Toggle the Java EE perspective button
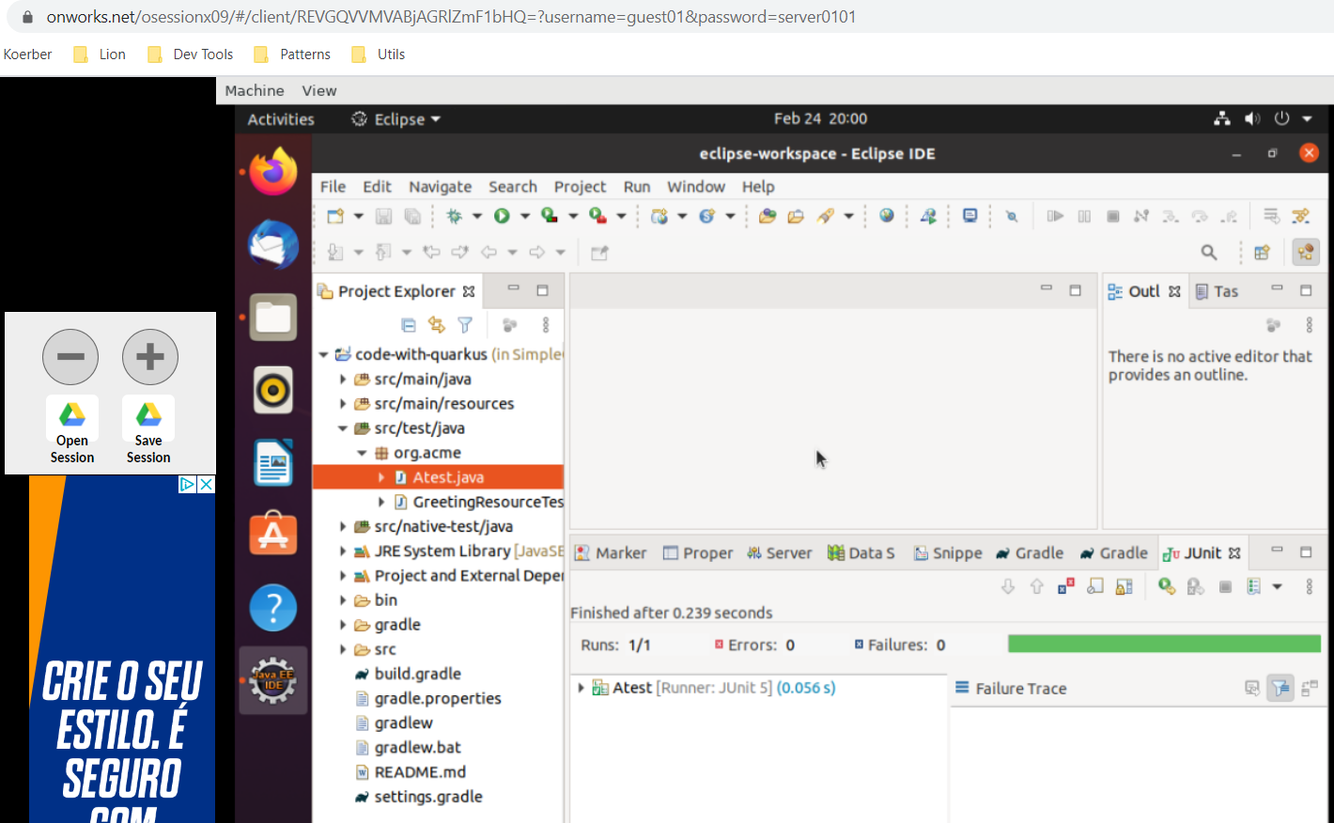This screenshot has width=1334, height=823. coord(1306,252)
